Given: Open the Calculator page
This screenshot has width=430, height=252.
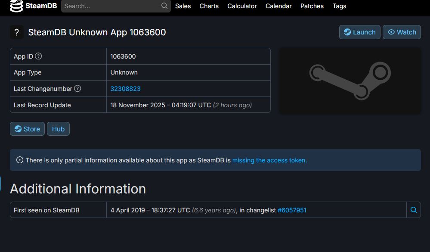Looking at the screenshot, I should click(x=242, y=6).
